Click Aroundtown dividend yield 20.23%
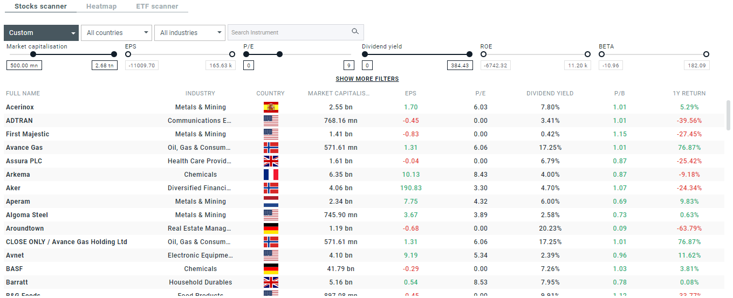This screenshot has width=733, height=298. [x=550, y=228]
